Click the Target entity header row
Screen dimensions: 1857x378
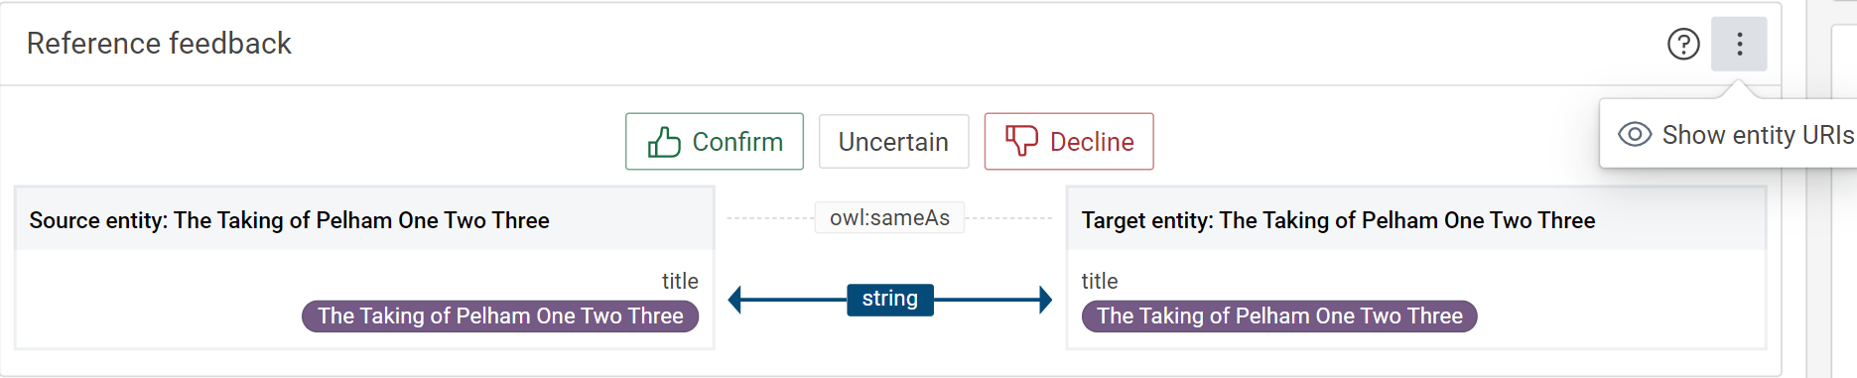pyautogui.click(x=1416, y=220)
